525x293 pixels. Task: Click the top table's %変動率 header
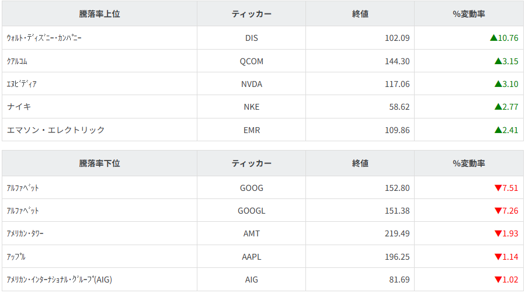(x=469, y=14)
